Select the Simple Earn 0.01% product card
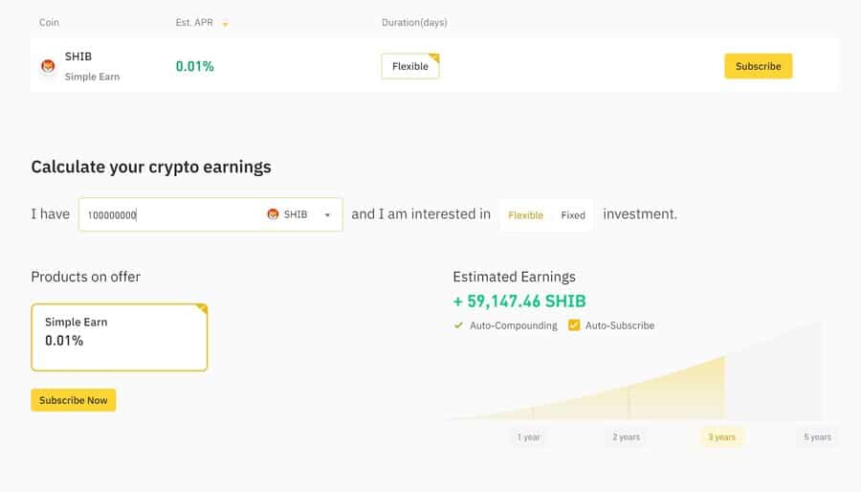 120,337
